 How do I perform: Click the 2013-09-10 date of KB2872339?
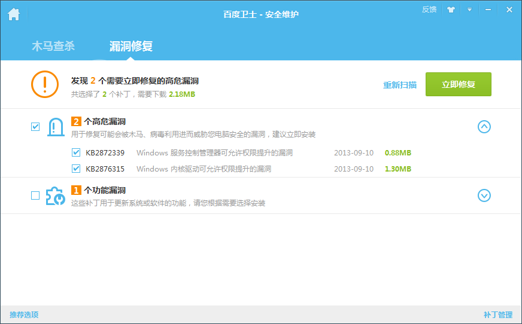coord(354,153)
